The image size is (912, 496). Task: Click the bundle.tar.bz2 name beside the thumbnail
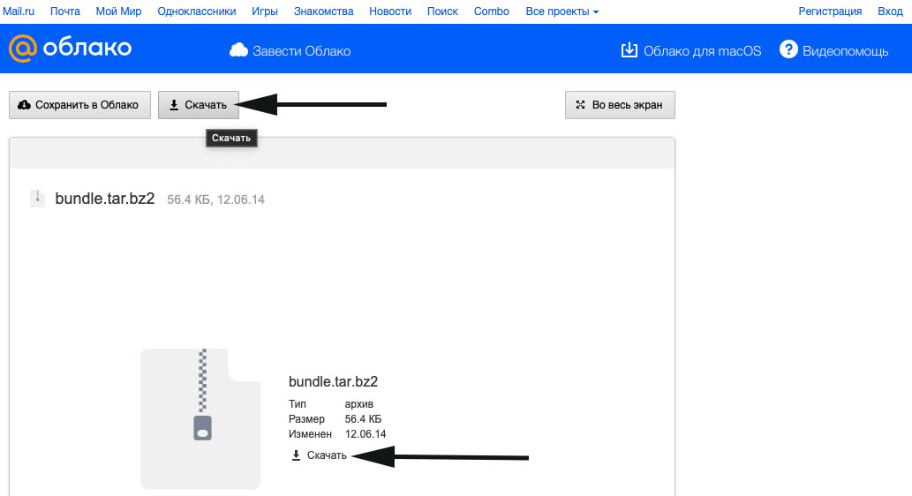(333, 381)
